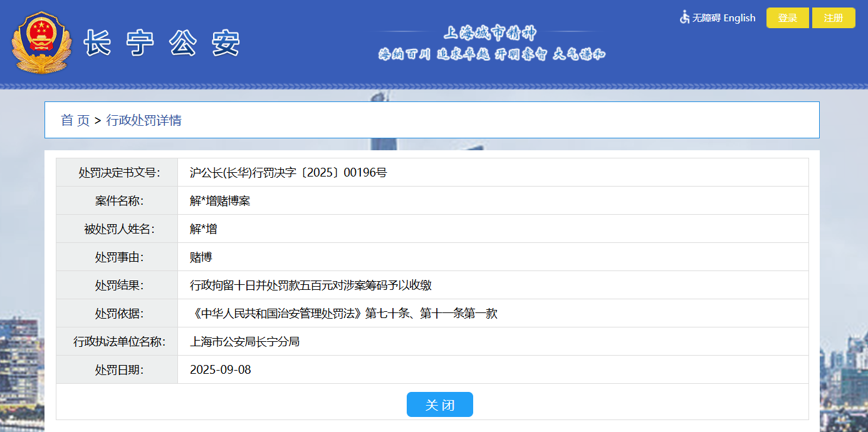Click the accessibility (无障碍) wheelchair icon
The width and height of the screenshot is (868, 432).
click(683, 18)
